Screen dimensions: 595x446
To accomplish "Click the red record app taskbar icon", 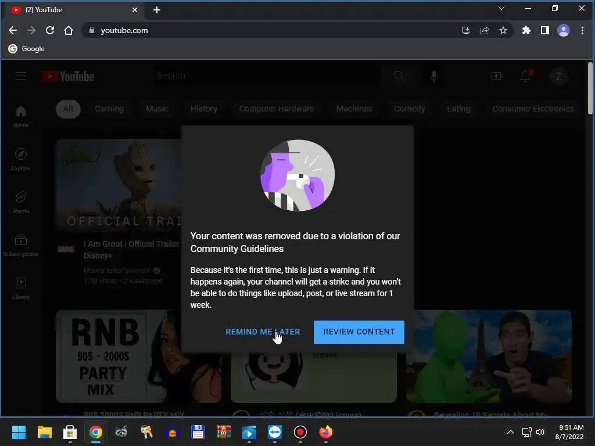I will tap(300, 432).
